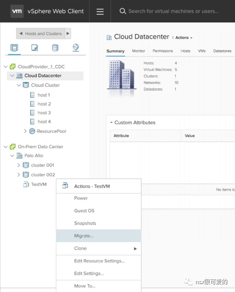
Task: Open the Clone submenu arrow
Action: pos(135,249)
